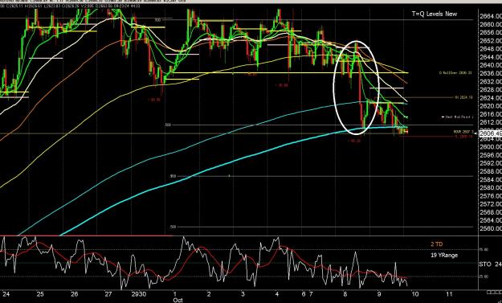The width and height of the screenshot is (502, 303).
Task: Click the 2640.00 price axis label
Action: (x=491, y=65)
